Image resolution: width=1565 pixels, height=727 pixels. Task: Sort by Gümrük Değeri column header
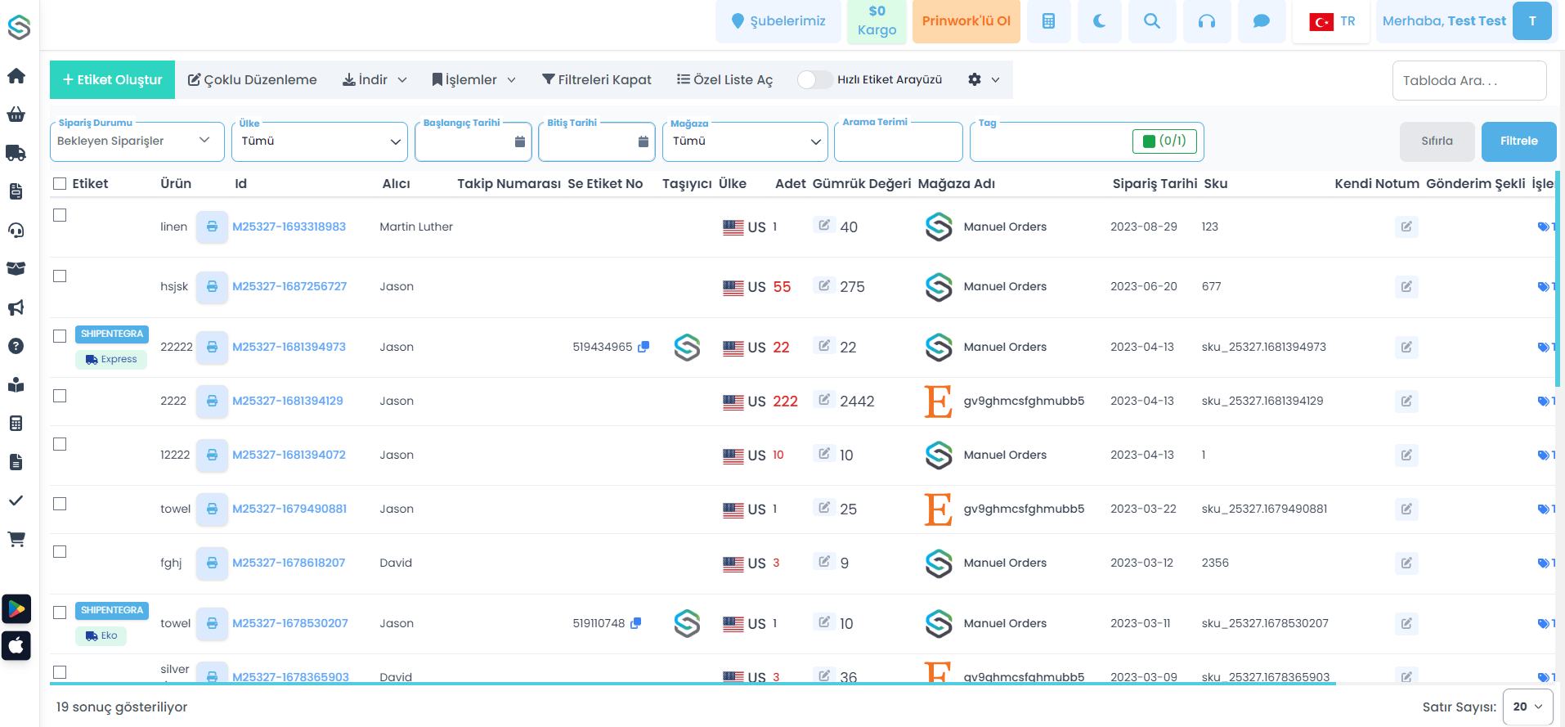pos(862,184)
